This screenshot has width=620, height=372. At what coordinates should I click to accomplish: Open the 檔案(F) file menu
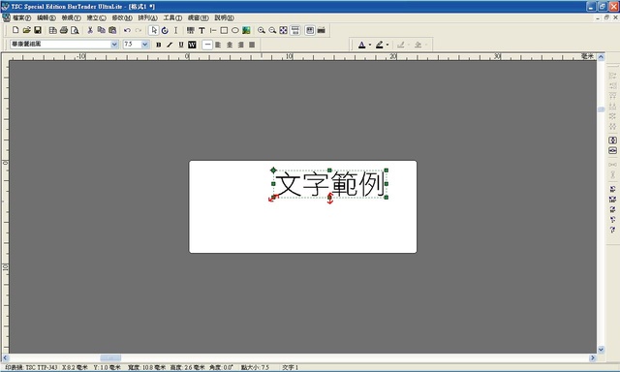pos(21,17)
